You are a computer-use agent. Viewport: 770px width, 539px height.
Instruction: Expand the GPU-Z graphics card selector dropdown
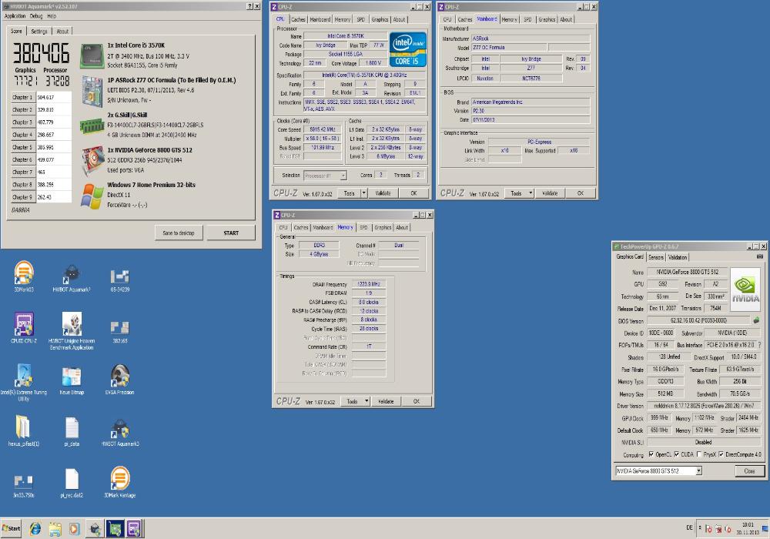tap(699, 470)
